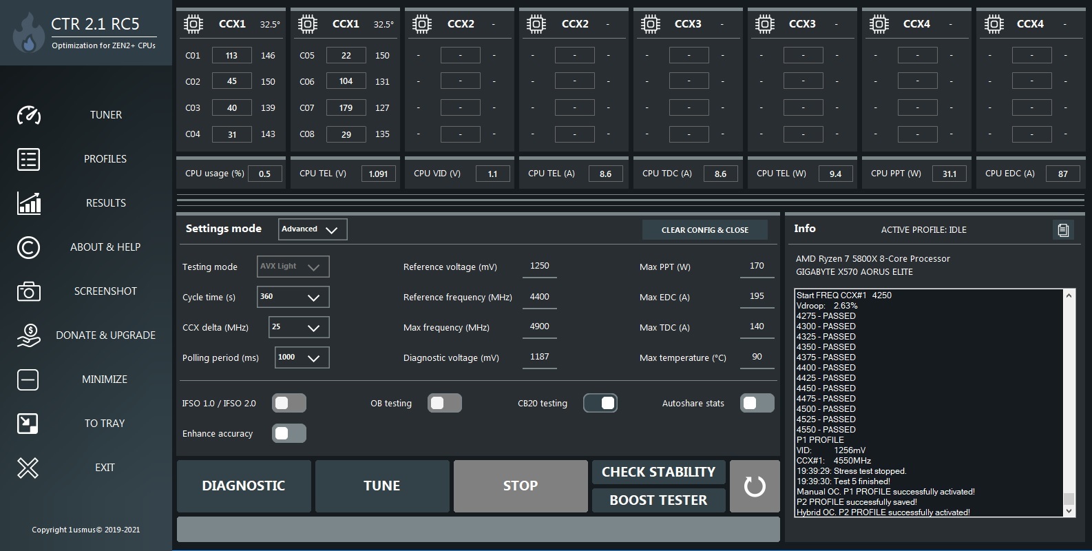Choose Exit in the sidebar menu
The width and height of the screenshot is (1092, 551).
(x=105, y=468)
